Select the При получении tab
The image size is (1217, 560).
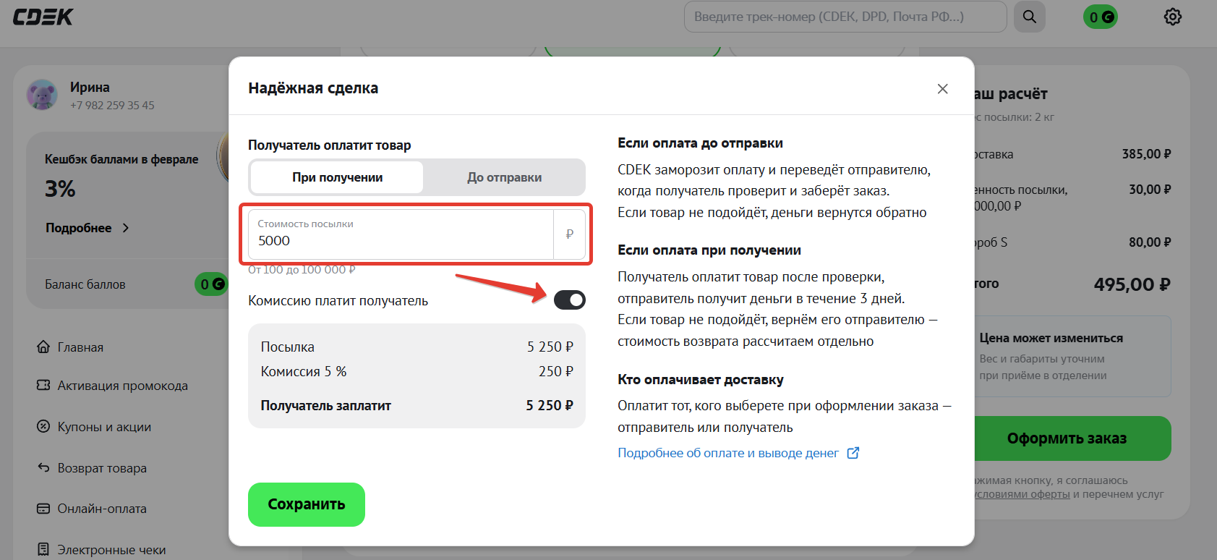(x=338, y=177)
